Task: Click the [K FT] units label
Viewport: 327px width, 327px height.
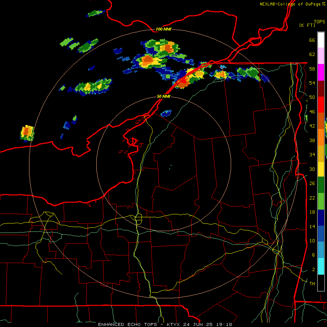Action: [x=307, y=25]
